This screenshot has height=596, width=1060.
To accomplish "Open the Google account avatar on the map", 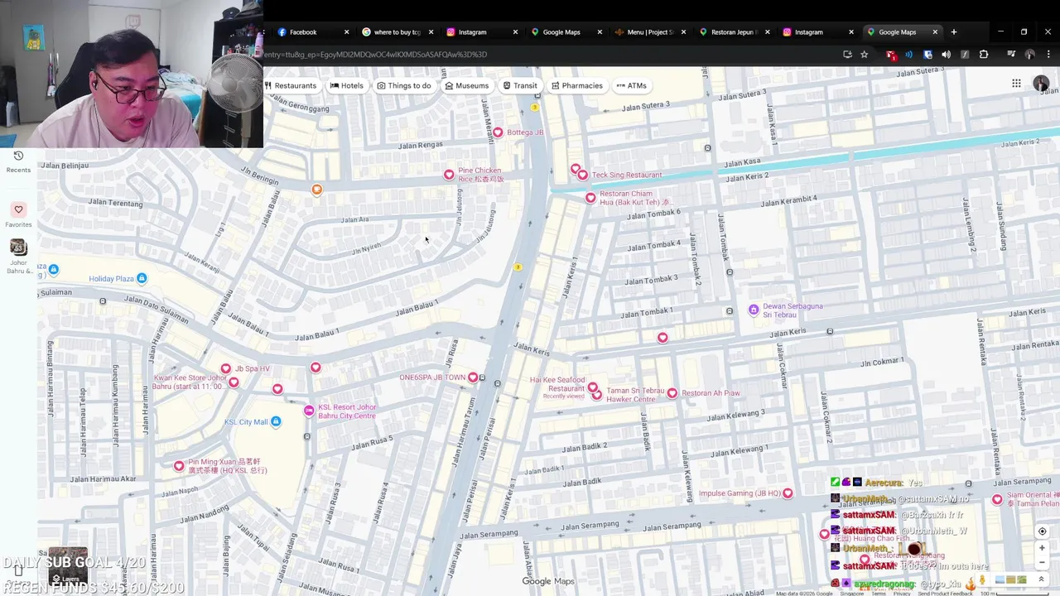I will coord(1041,84).
